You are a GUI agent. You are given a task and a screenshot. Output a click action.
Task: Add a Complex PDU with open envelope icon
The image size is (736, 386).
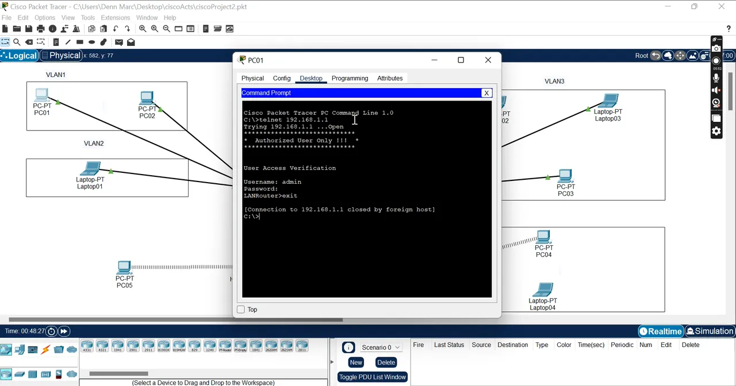(131, 42)
